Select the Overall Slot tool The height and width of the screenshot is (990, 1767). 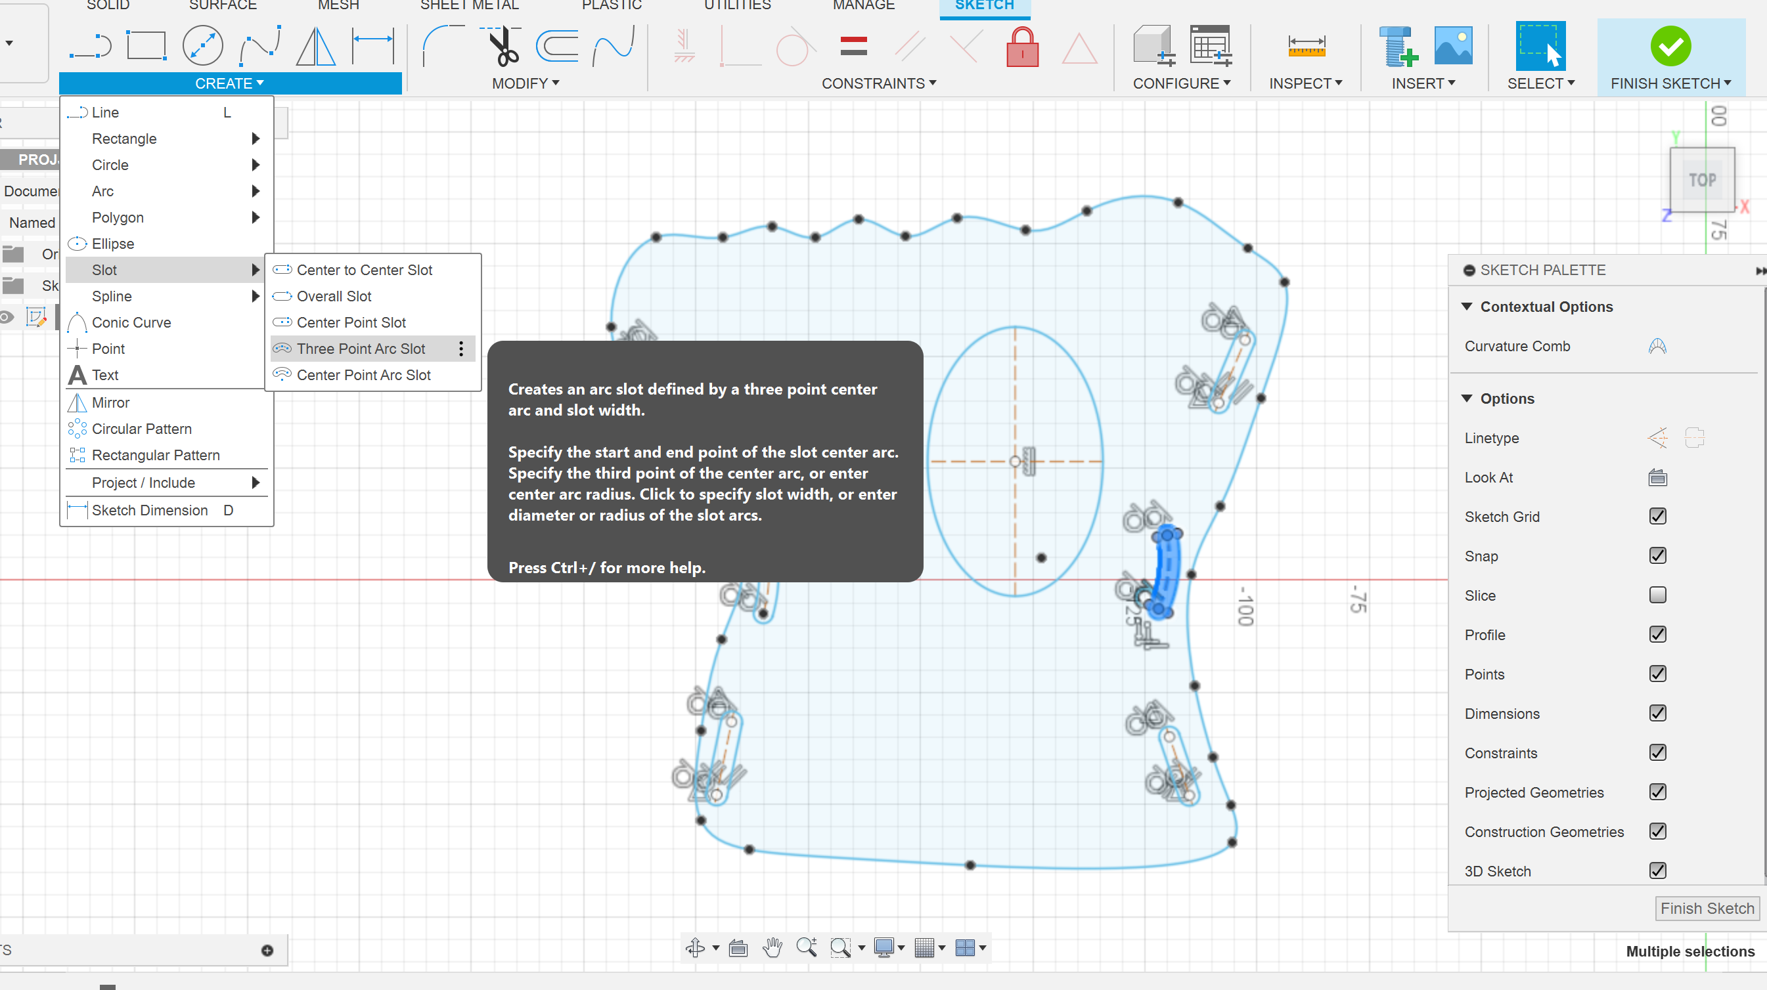(334, 295)
